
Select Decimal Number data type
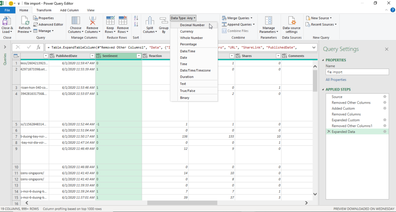tap(194, 25)
